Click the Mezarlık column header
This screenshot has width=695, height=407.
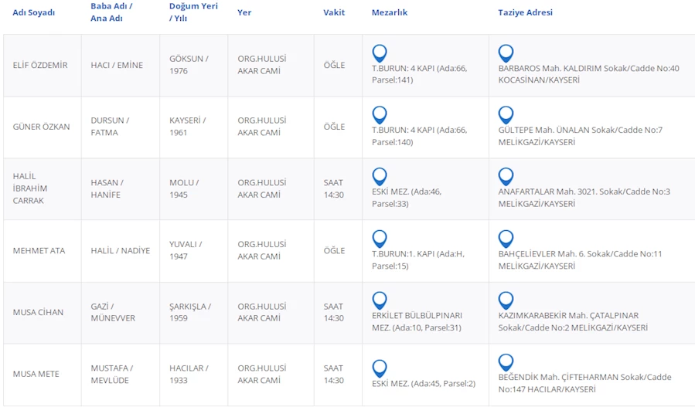390,12
